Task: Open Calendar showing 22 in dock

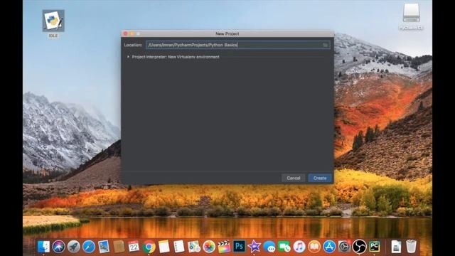Action: tap(134, 247)
